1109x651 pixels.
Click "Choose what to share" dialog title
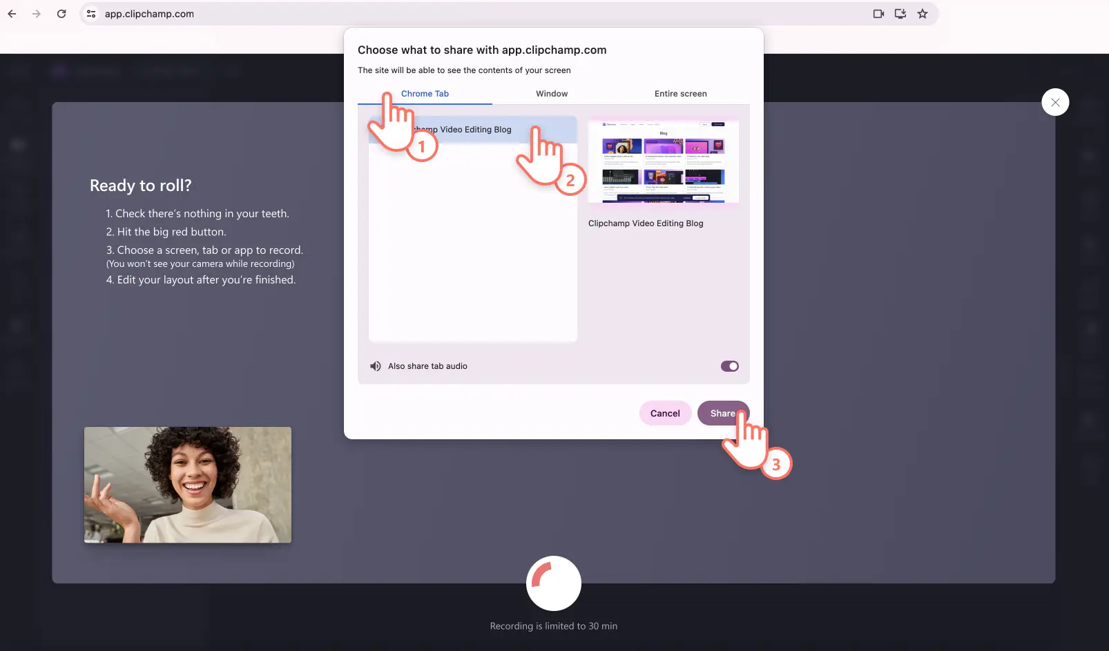coord(482,50)
